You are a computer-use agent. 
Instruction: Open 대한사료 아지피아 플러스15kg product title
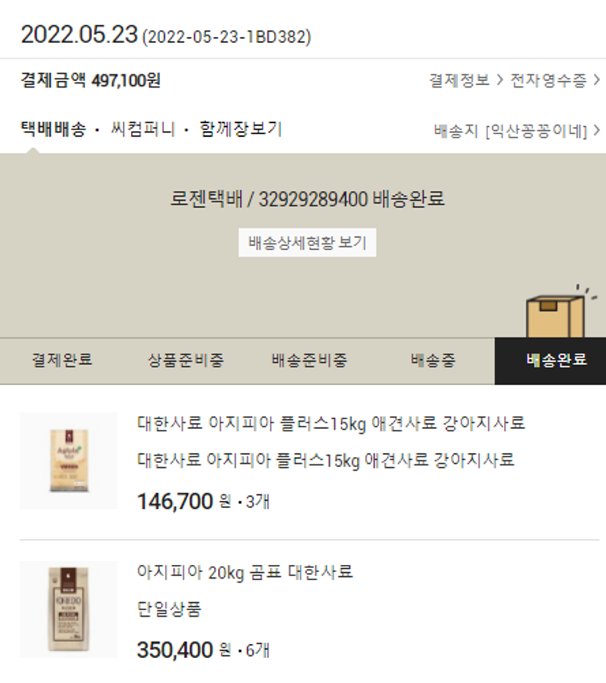click(x=331, y=423)
